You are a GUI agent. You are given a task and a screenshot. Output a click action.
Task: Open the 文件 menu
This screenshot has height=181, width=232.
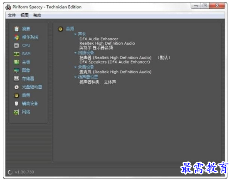(12, 15)
